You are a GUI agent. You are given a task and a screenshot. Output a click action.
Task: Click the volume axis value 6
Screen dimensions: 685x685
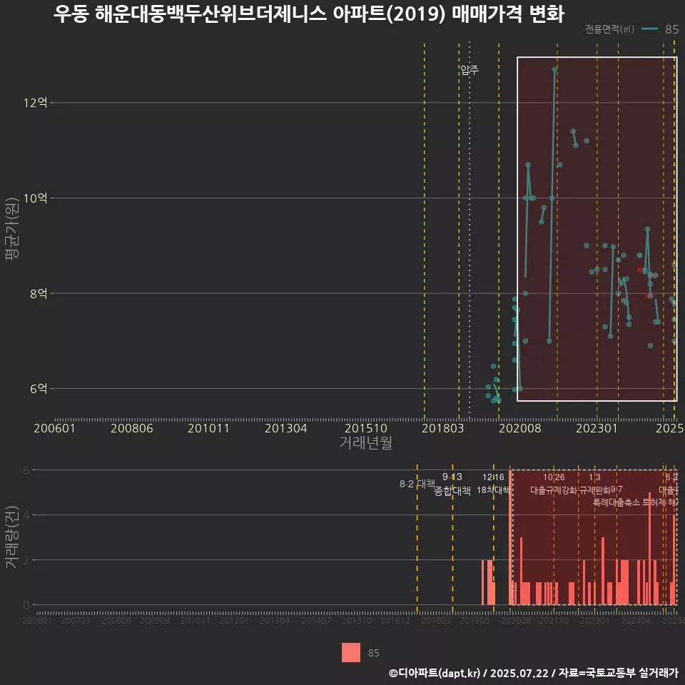[x=26, y=470]
